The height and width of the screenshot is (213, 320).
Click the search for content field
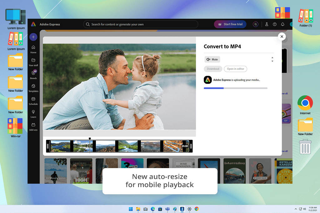pyautogui.click(x=141, y=24)
